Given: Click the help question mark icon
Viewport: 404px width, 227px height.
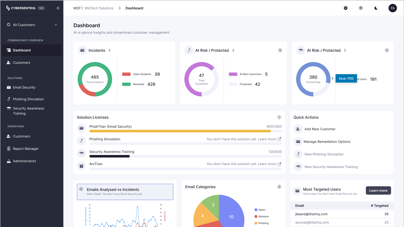Looking at the screenshot, I should [x=361, y=8].
